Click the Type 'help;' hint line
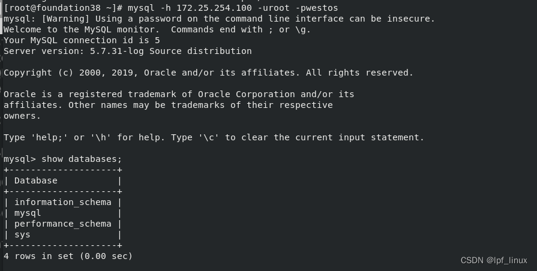The width and height of the screenshot is (537, 271). tap(214, 137)
